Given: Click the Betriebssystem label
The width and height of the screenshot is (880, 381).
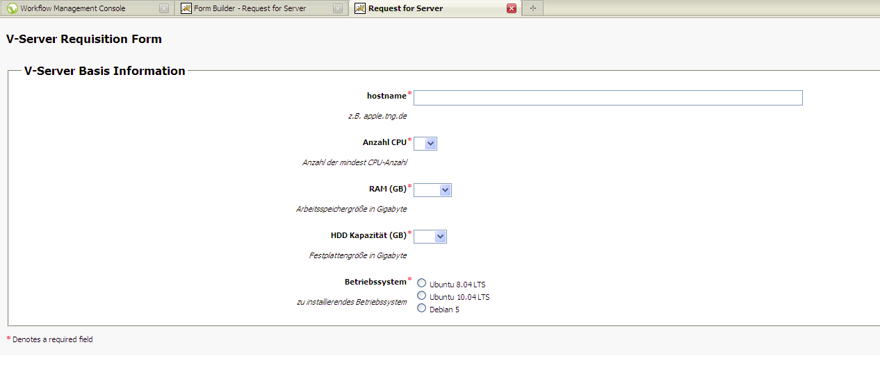Looking at the screenshot, I should click(x=375, y=282).
